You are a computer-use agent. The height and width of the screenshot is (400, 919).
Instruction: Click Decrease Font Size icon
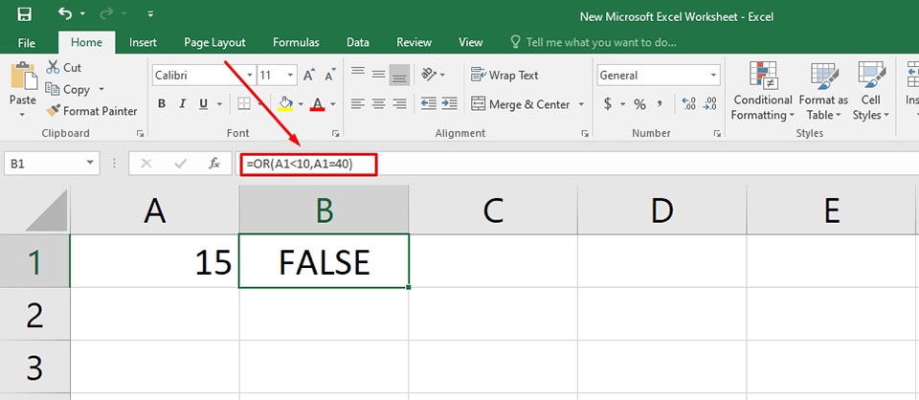pyautogui.click(x=329, y=76)
